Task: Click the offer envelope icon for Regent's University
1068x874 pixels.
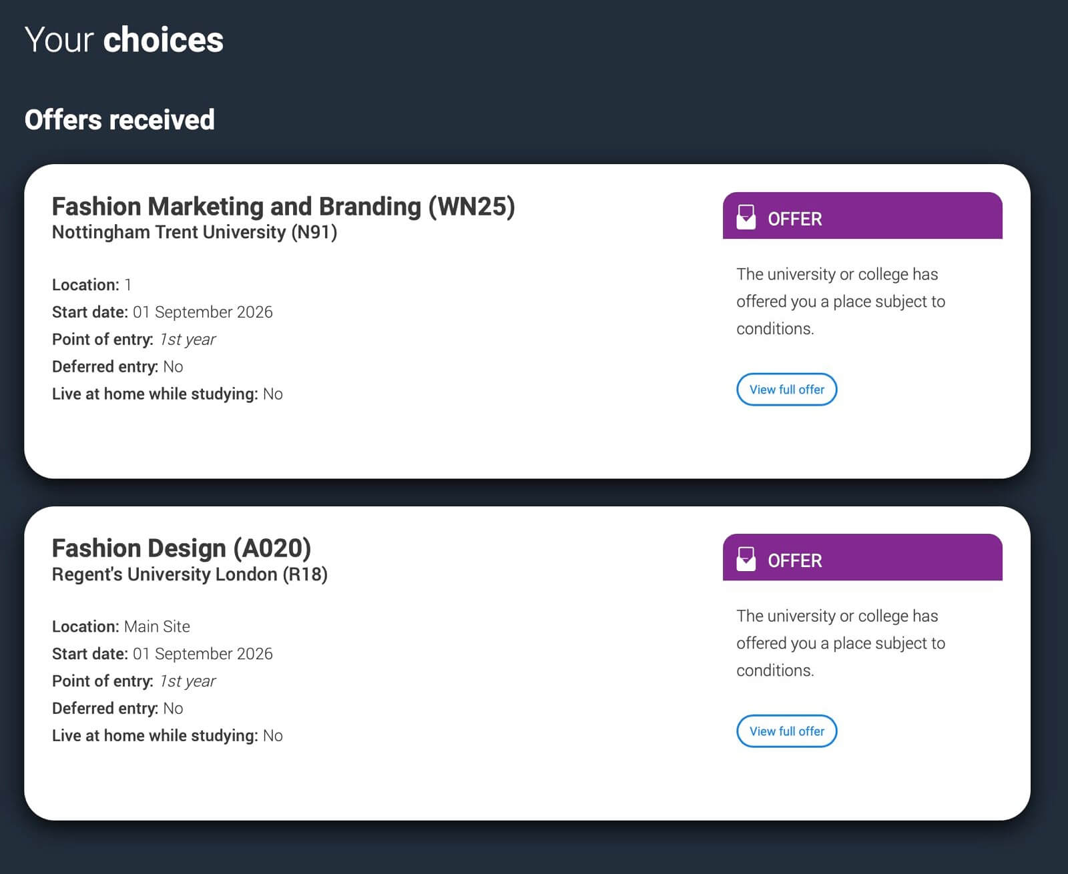Action: pyautogui.click(x=746, y=559)
